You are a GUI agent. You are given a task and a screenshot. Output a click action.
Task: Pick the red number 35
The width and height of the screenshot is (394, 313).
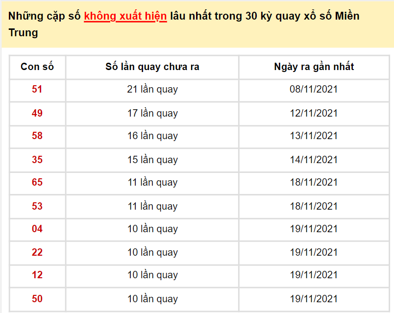tap(37, 160)
